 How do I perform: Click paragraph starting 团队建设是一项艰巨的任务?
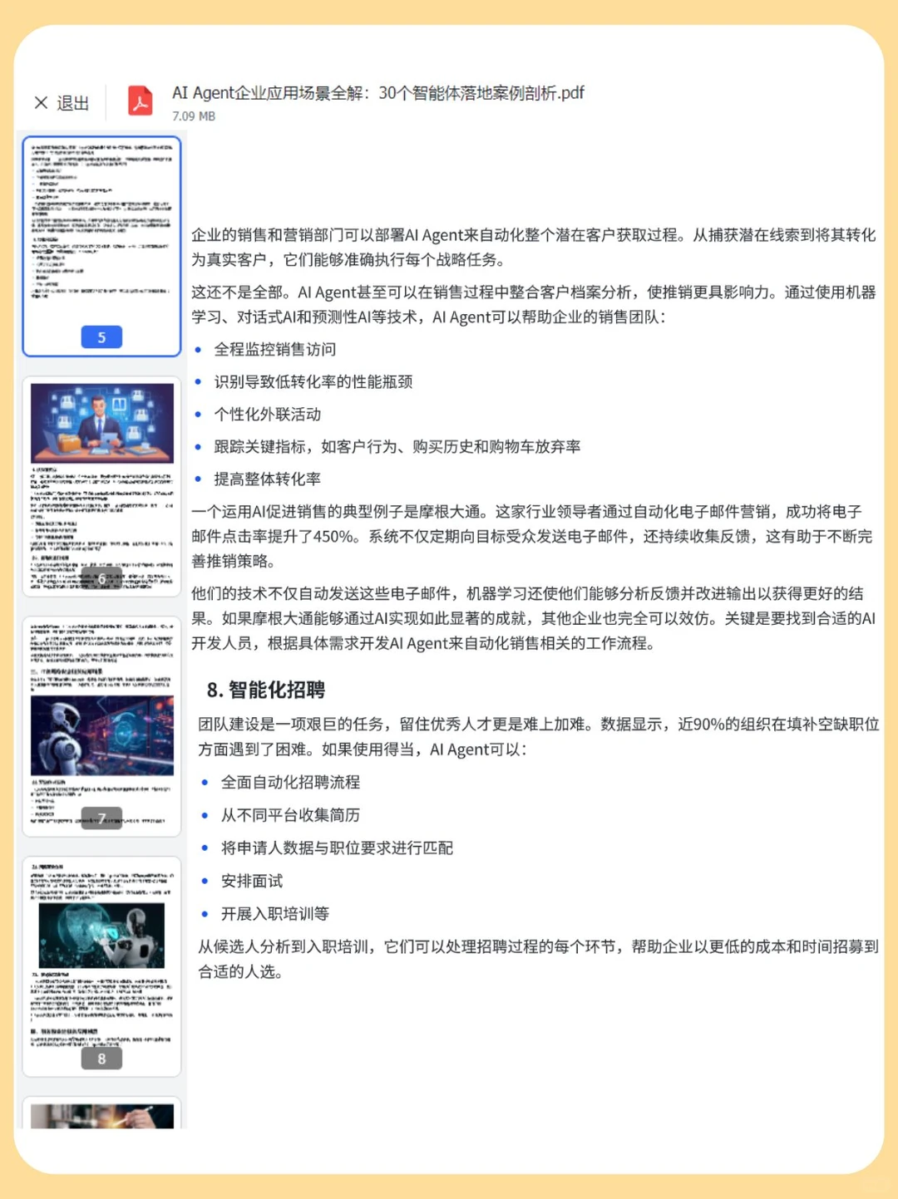[x=538, y=737]
